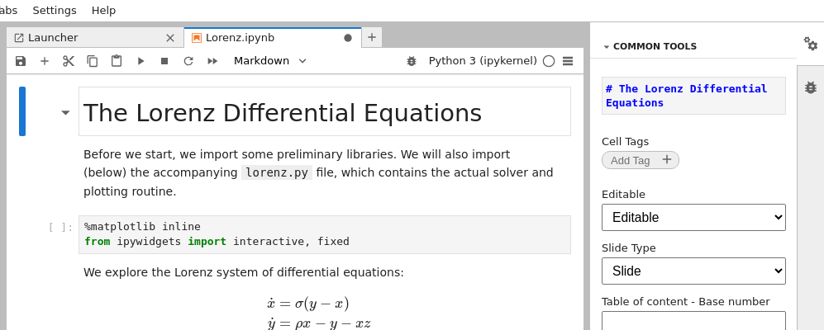Run the selected cell
Screen dimensions: 824x330
tap(141, 61)
